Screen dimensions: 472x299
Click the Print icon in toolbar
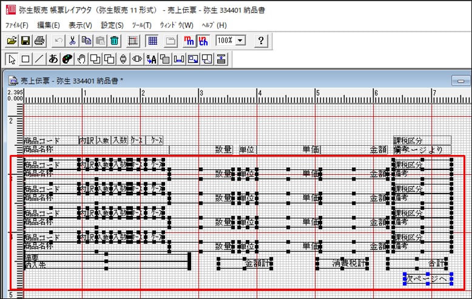click(39, 41)
